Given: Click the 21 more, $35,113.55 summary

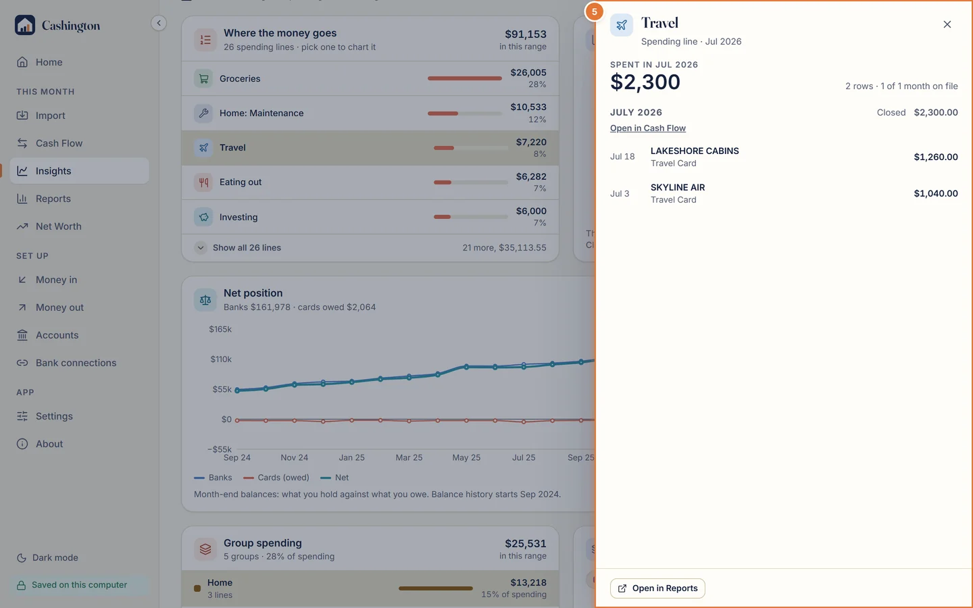Looking at the screenshot, I should click(x=504, y=248).
